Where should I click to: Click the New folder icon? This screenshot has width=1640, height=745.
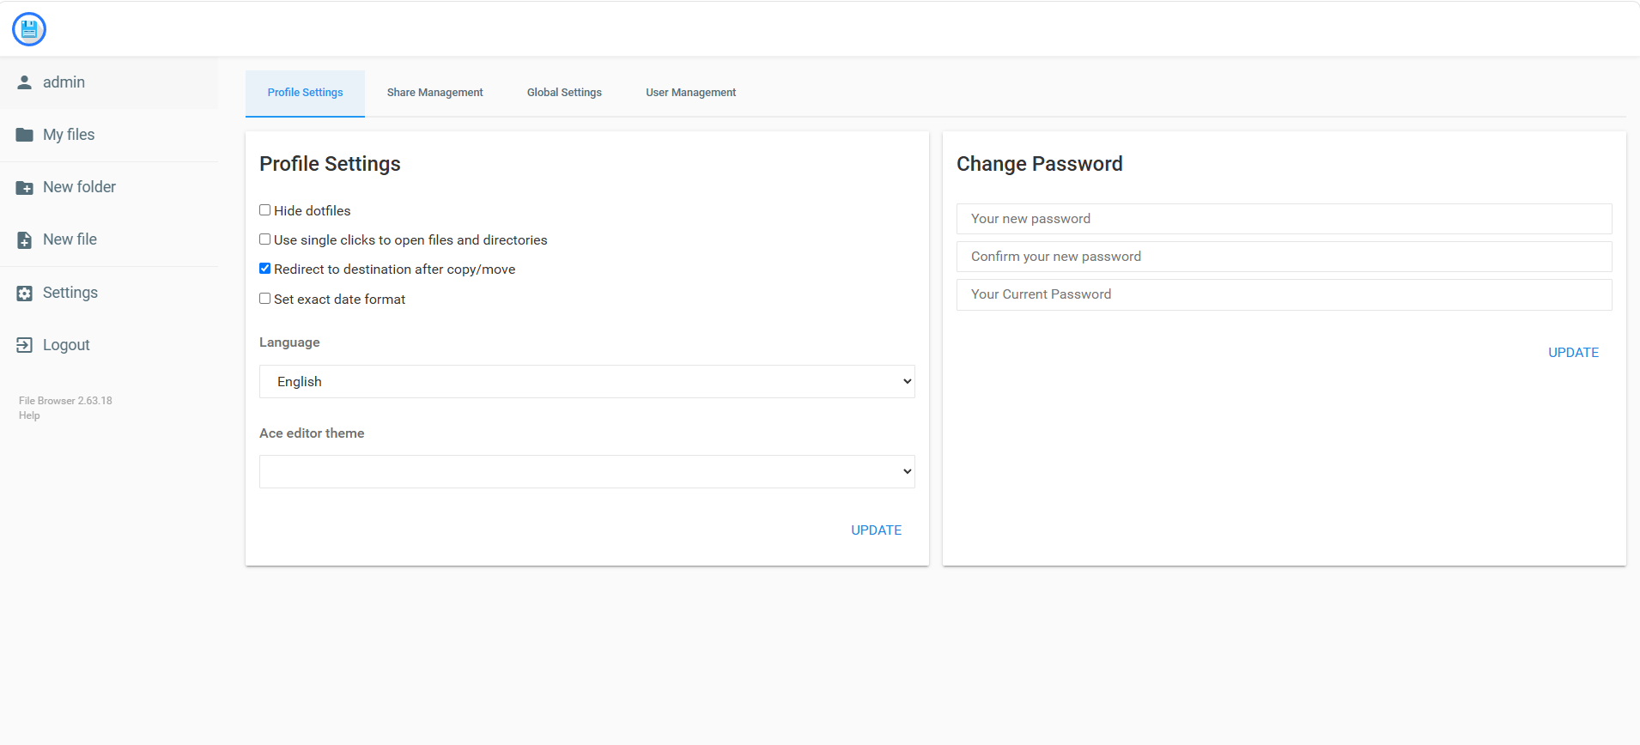(25, 188)
